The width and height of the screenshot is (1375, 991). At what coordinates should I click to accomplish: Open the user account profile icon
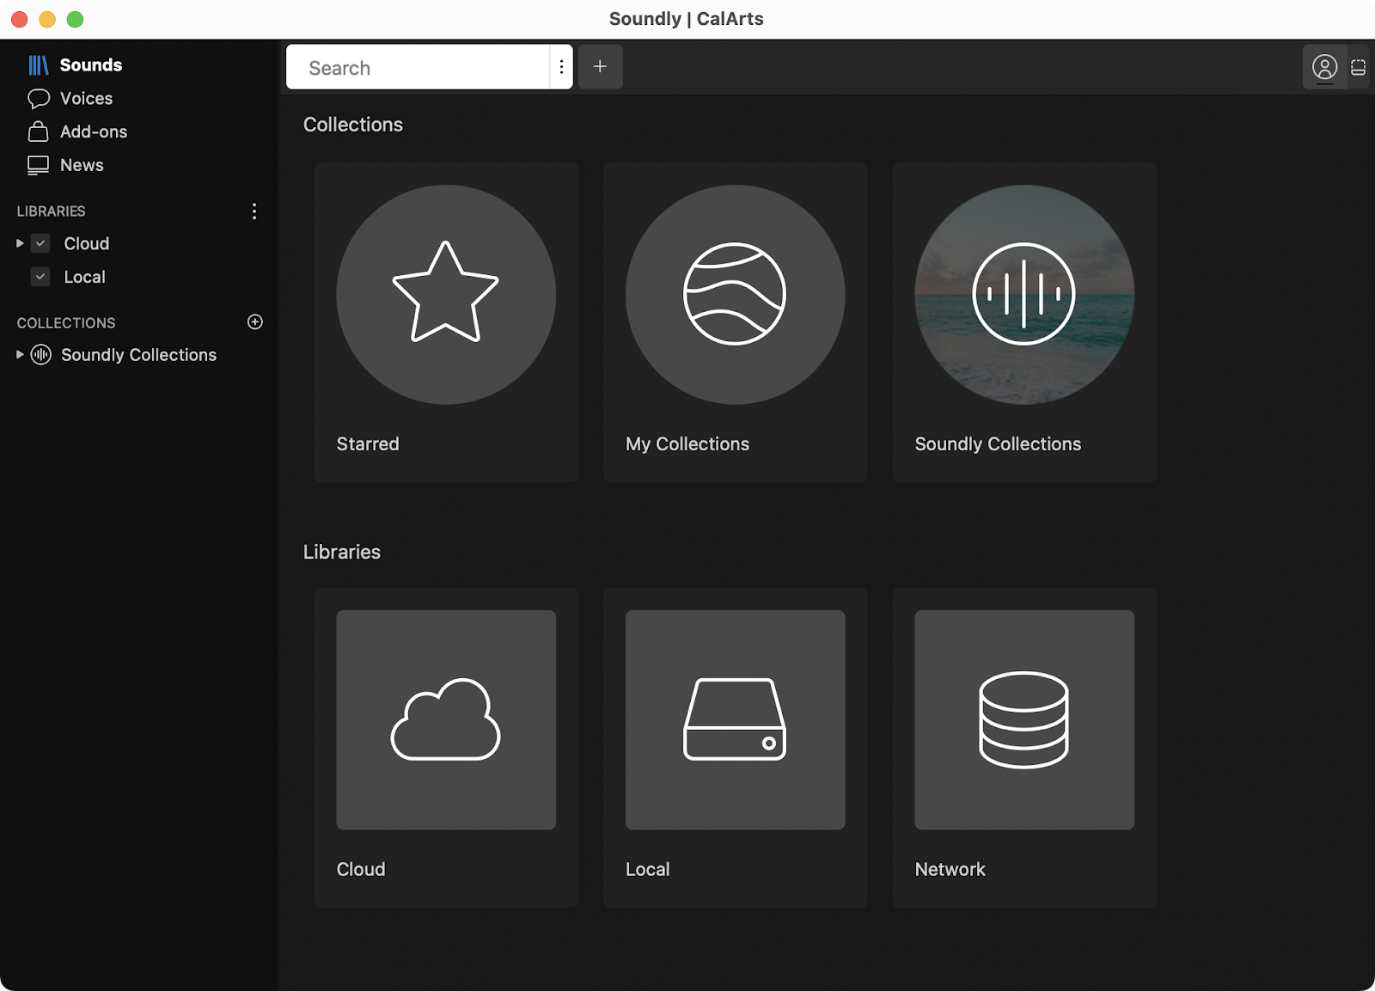coord(1324,67)
